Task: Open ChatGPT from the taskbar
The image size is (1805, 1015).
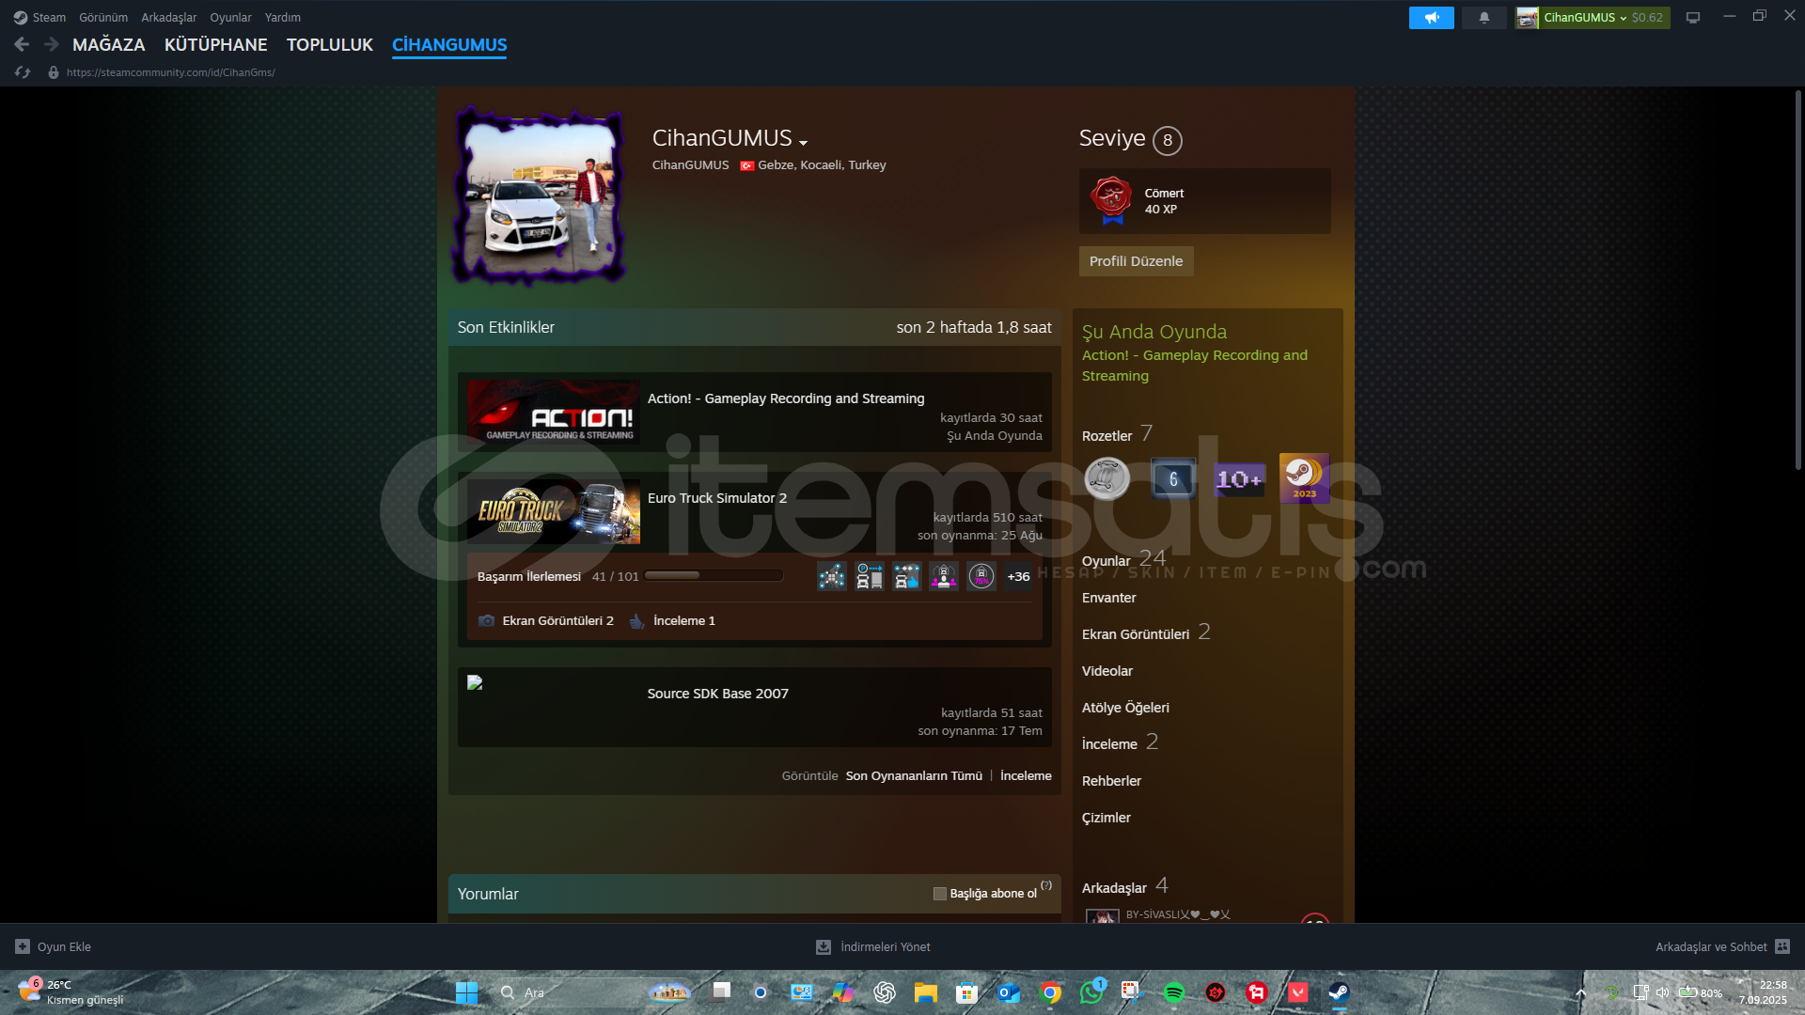Action: pyautogui.click(x=885, y=992)
